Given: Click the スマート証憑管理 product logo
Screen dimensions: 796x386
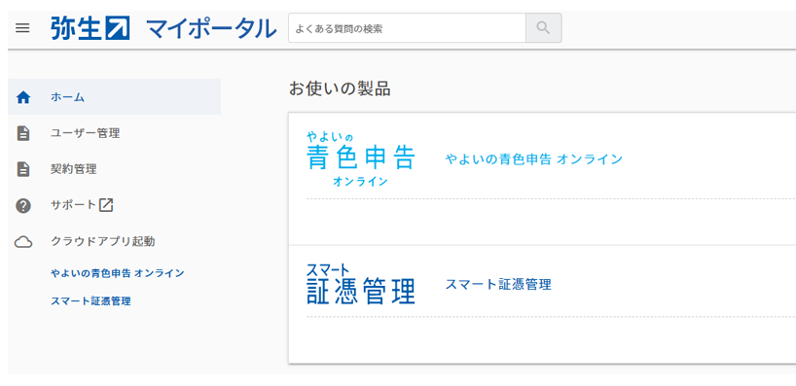Looking at the screenshot, I should pos(361,284).
